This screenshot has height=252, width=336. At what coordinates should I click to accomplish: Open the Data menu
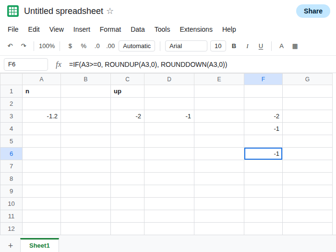[138, 29]
